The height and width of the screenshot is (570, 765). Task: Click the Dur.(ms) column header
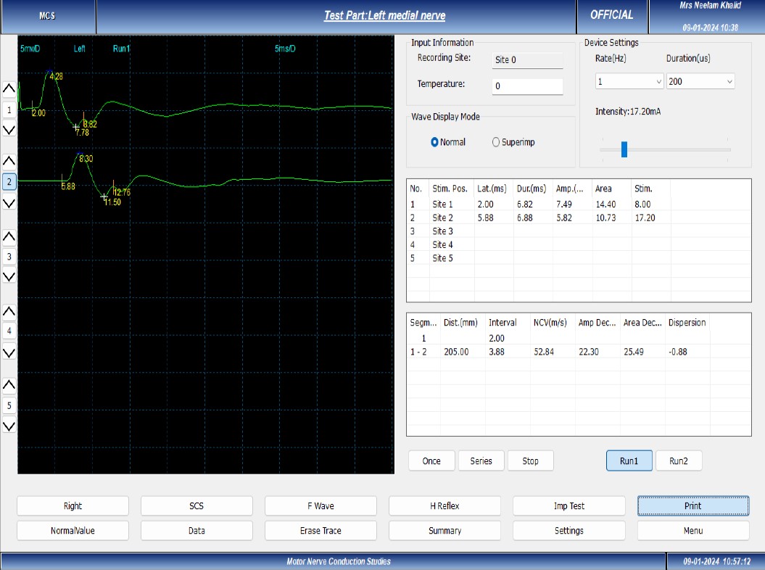532,189
